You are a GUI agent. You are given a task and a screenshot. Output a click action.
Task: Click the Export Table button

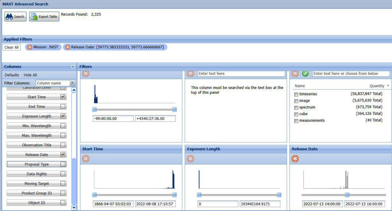click(x=44, y=17)
